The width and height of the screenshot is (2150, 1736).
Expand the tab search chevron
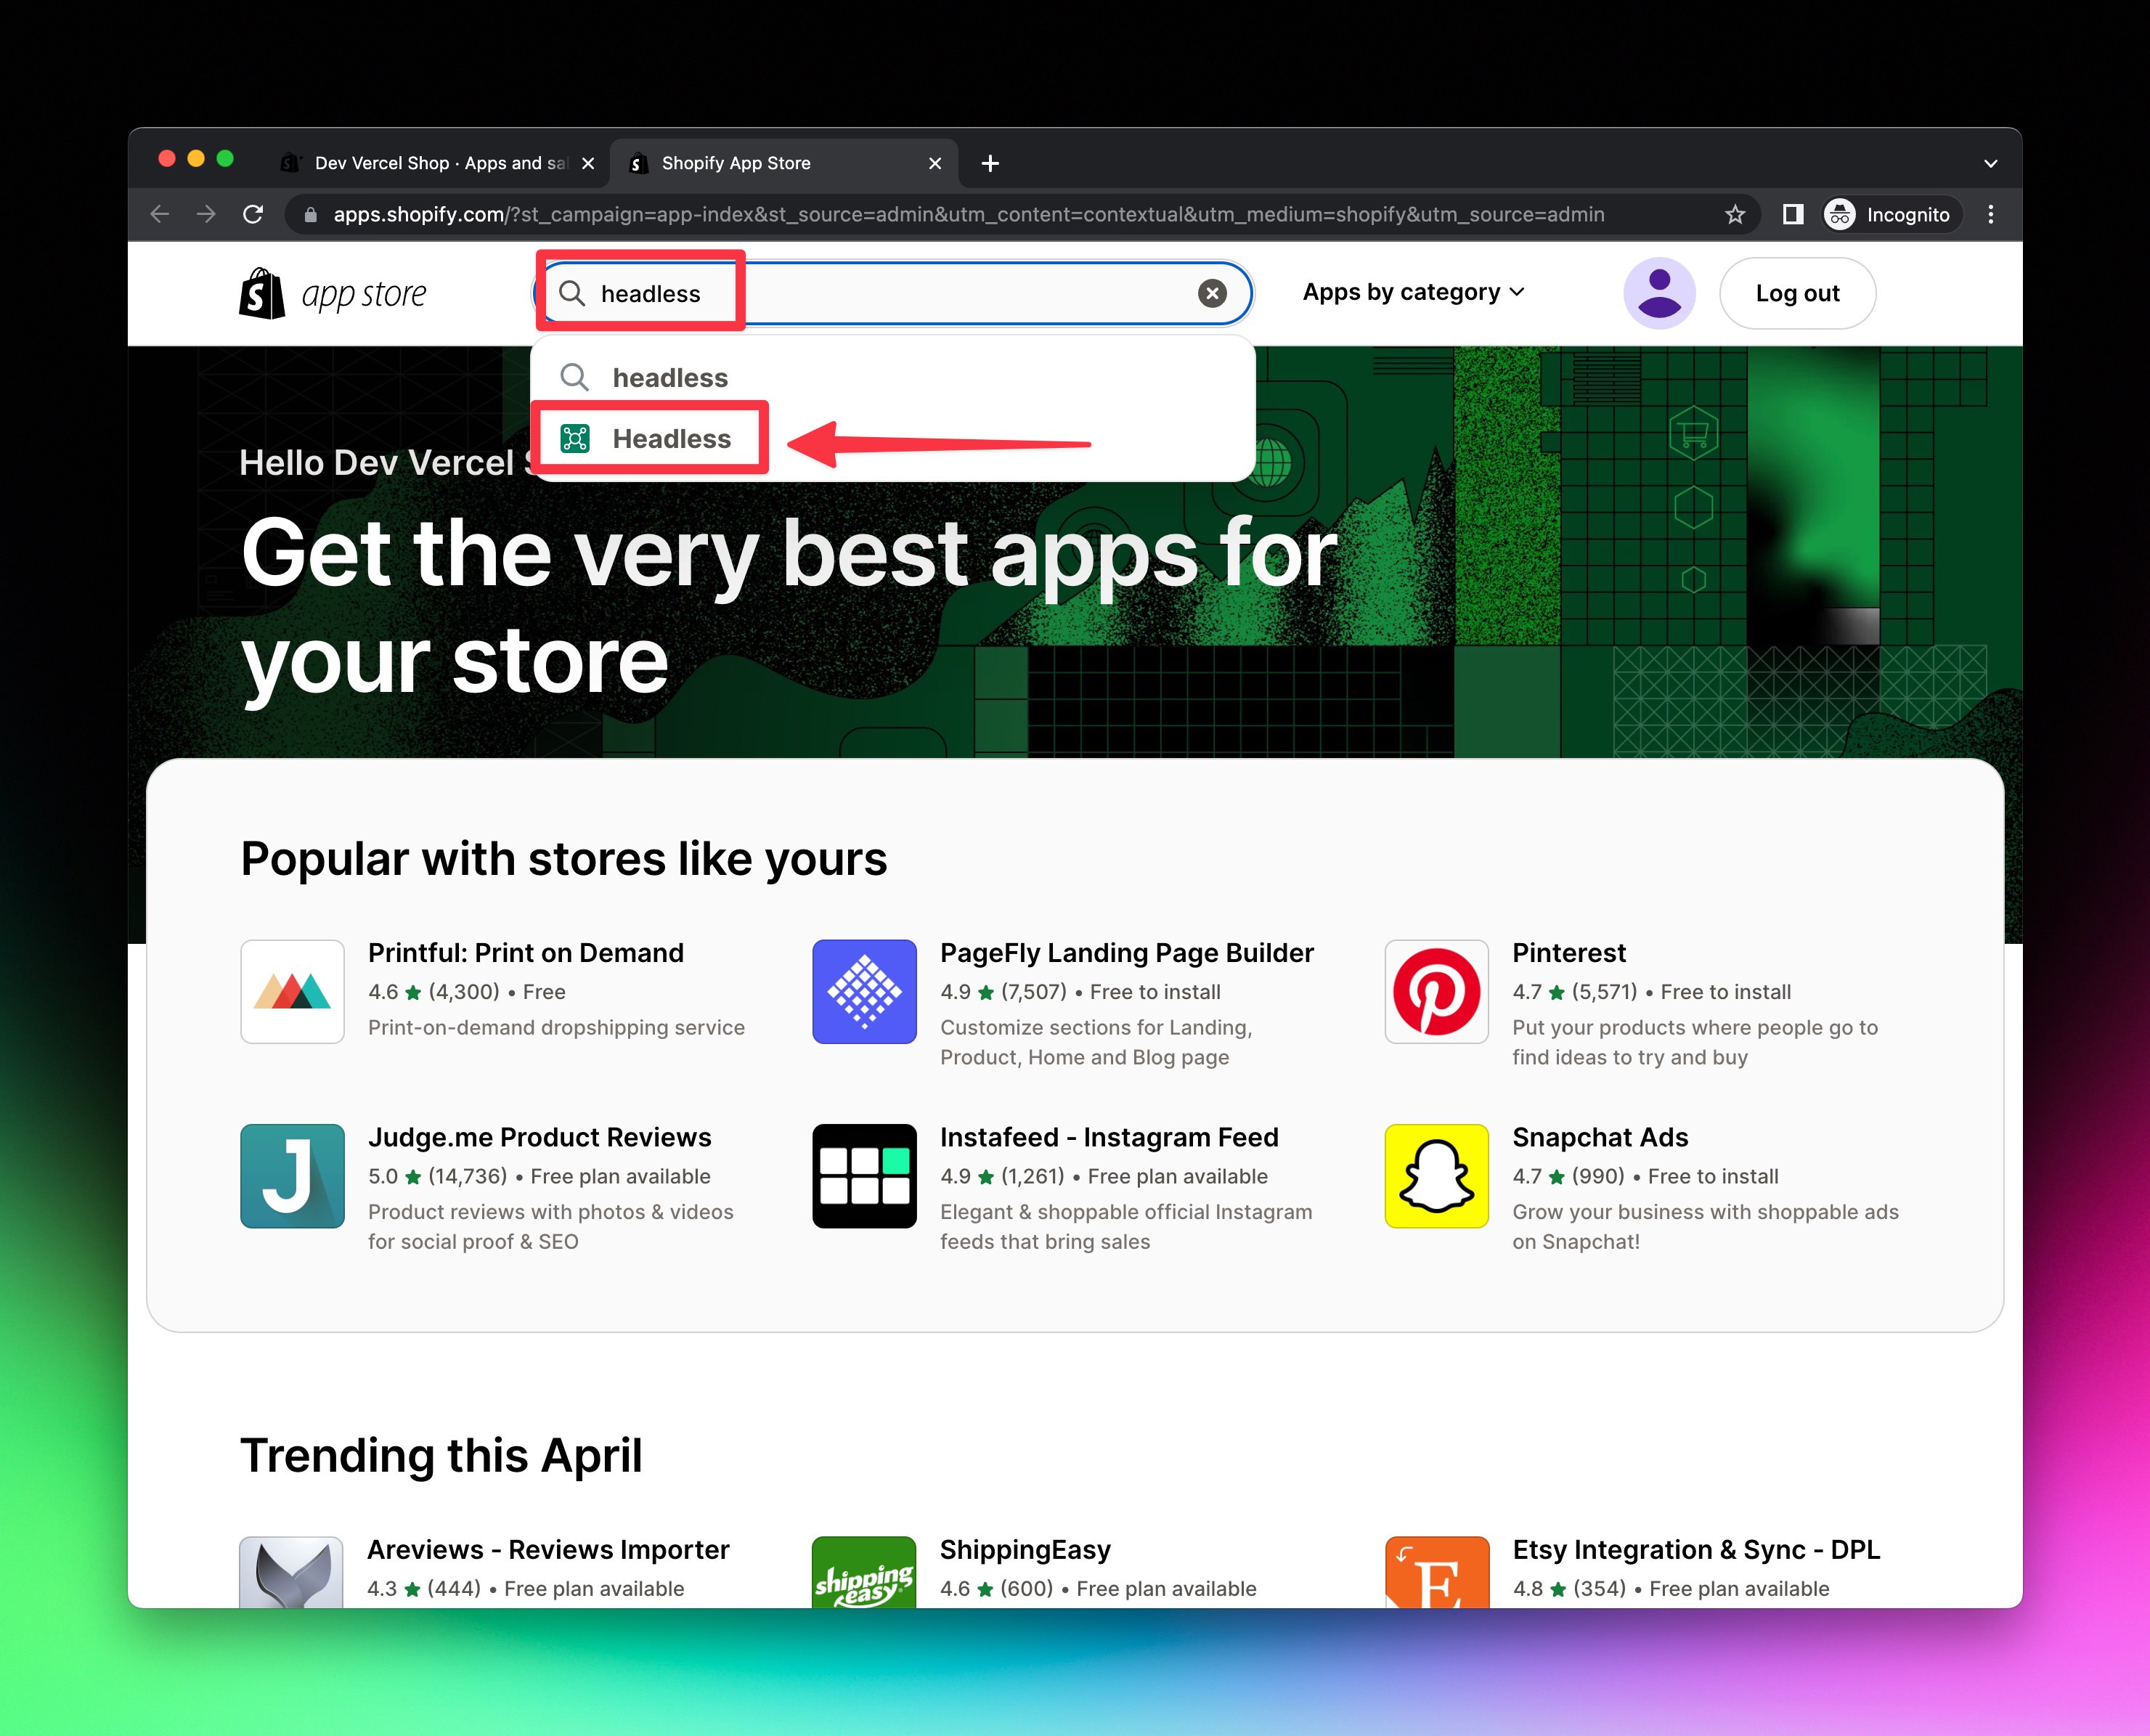coord(1990,163)
